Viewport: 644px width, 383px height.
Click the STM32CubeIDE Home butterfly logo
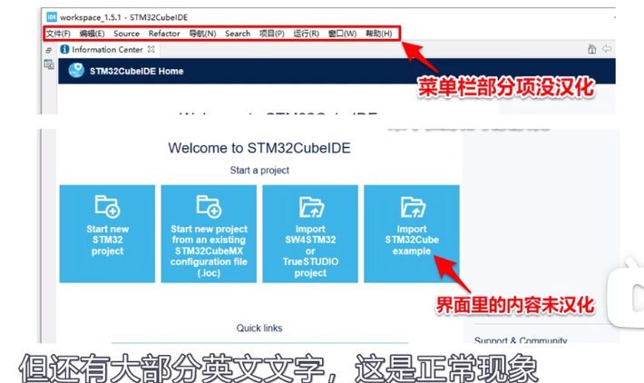tap(76, 71)
